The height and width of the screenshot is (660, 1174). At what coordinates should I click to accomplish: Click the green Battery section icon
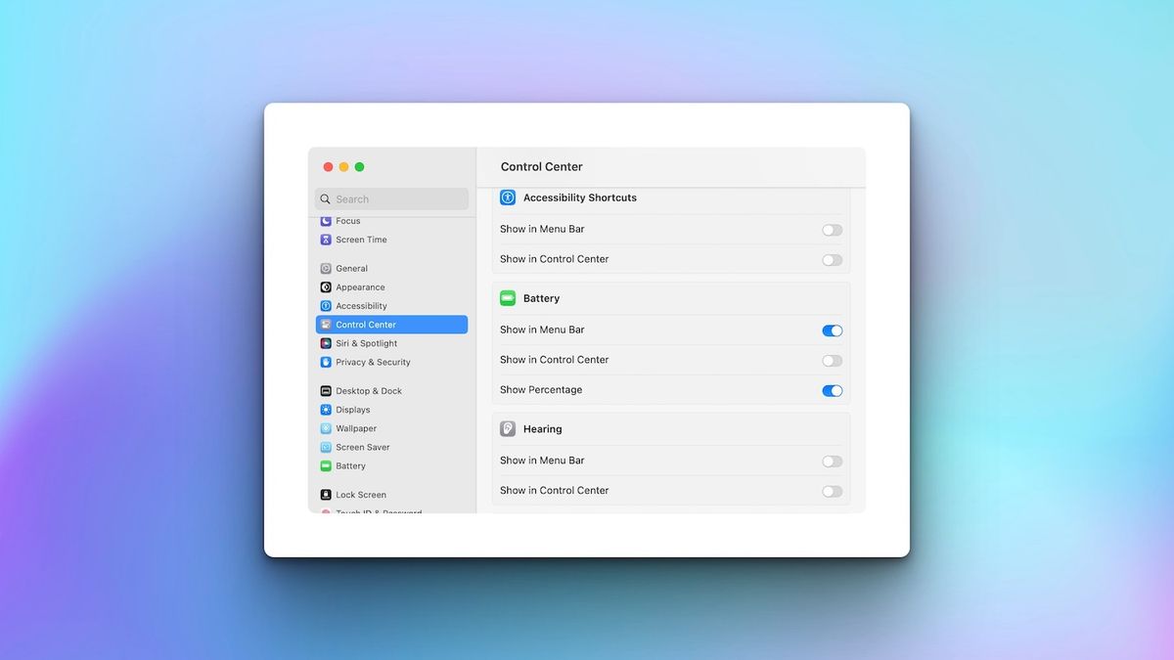pyautogui.click(x=508, y=297)
